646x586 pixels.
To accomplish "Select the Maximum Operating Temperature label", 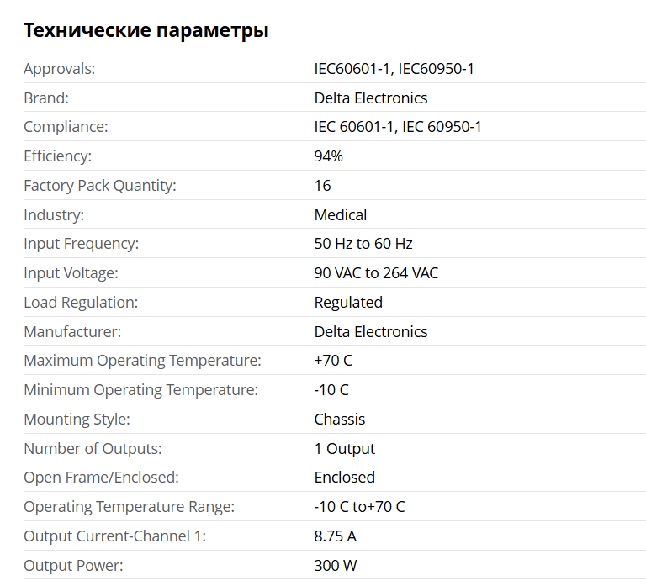I will click(142, 361).
